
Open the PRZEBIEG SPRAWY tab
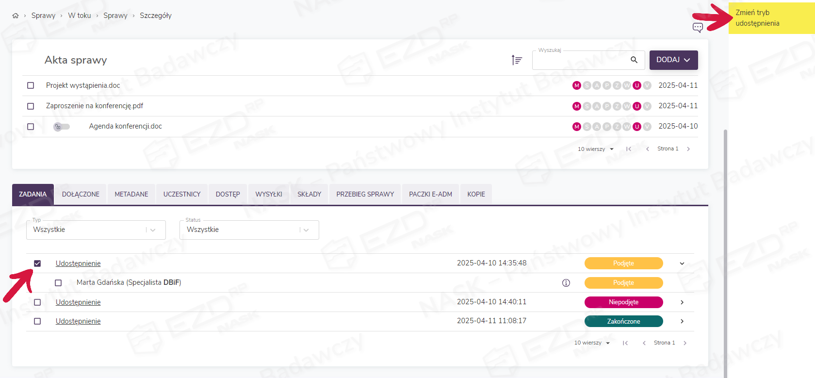point(365,194)
